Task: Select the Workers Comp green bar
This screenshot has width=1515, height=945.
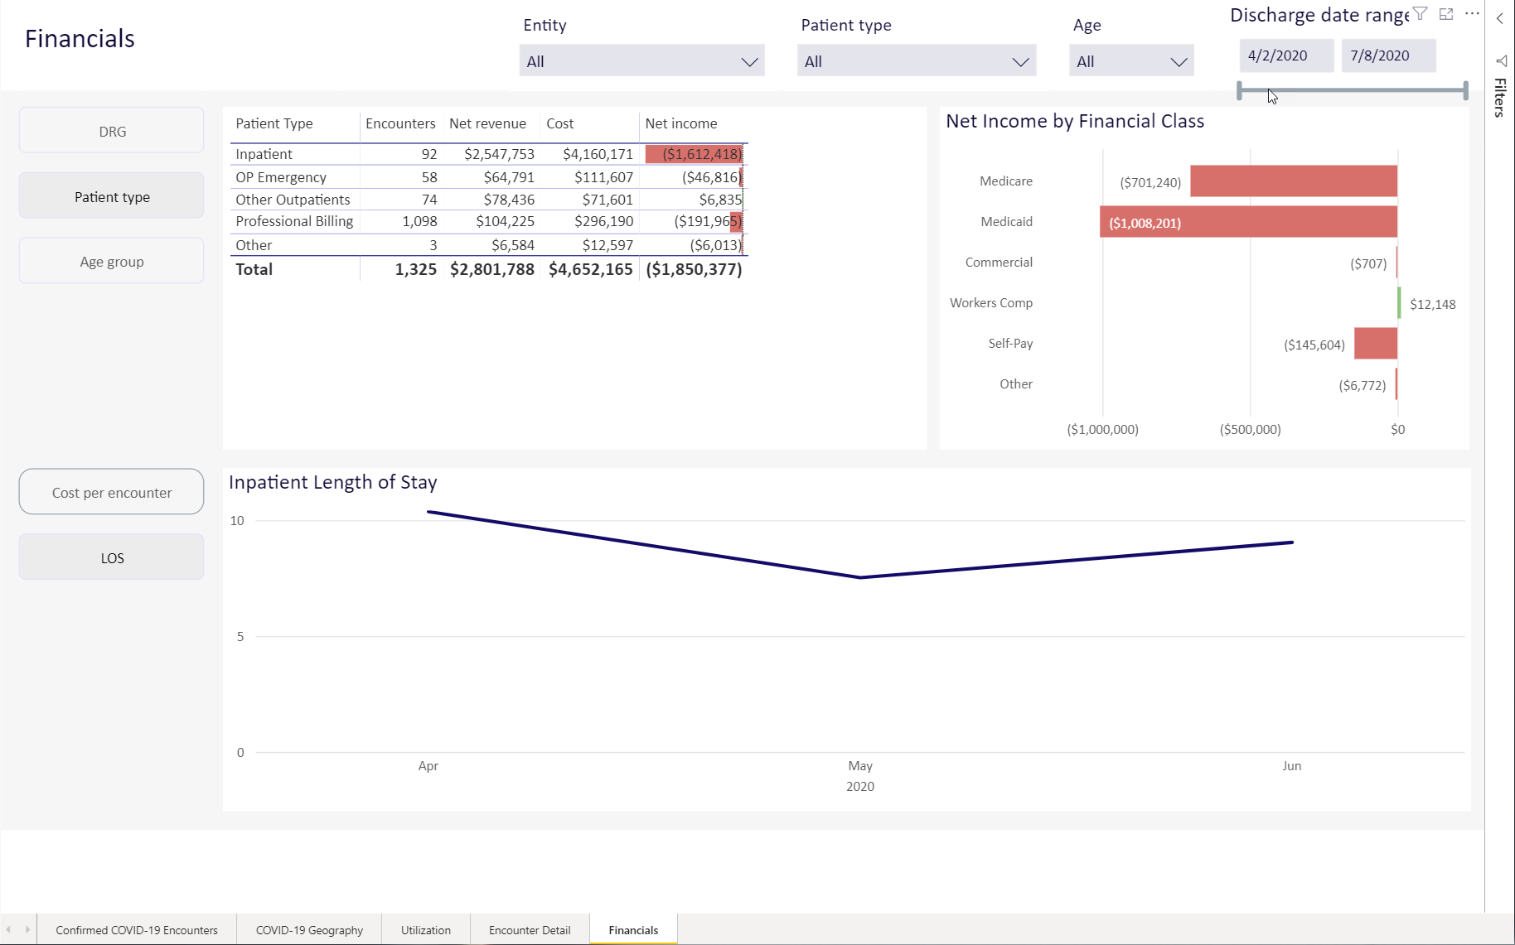Action: tap(1399, 303)
